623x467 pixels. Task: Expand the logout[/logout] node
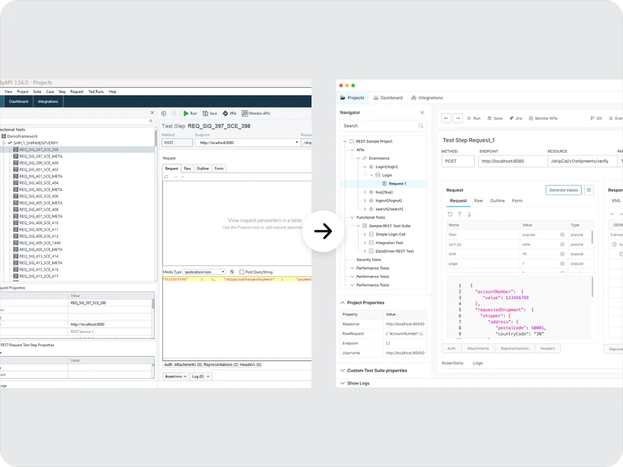tap(365, 201)
